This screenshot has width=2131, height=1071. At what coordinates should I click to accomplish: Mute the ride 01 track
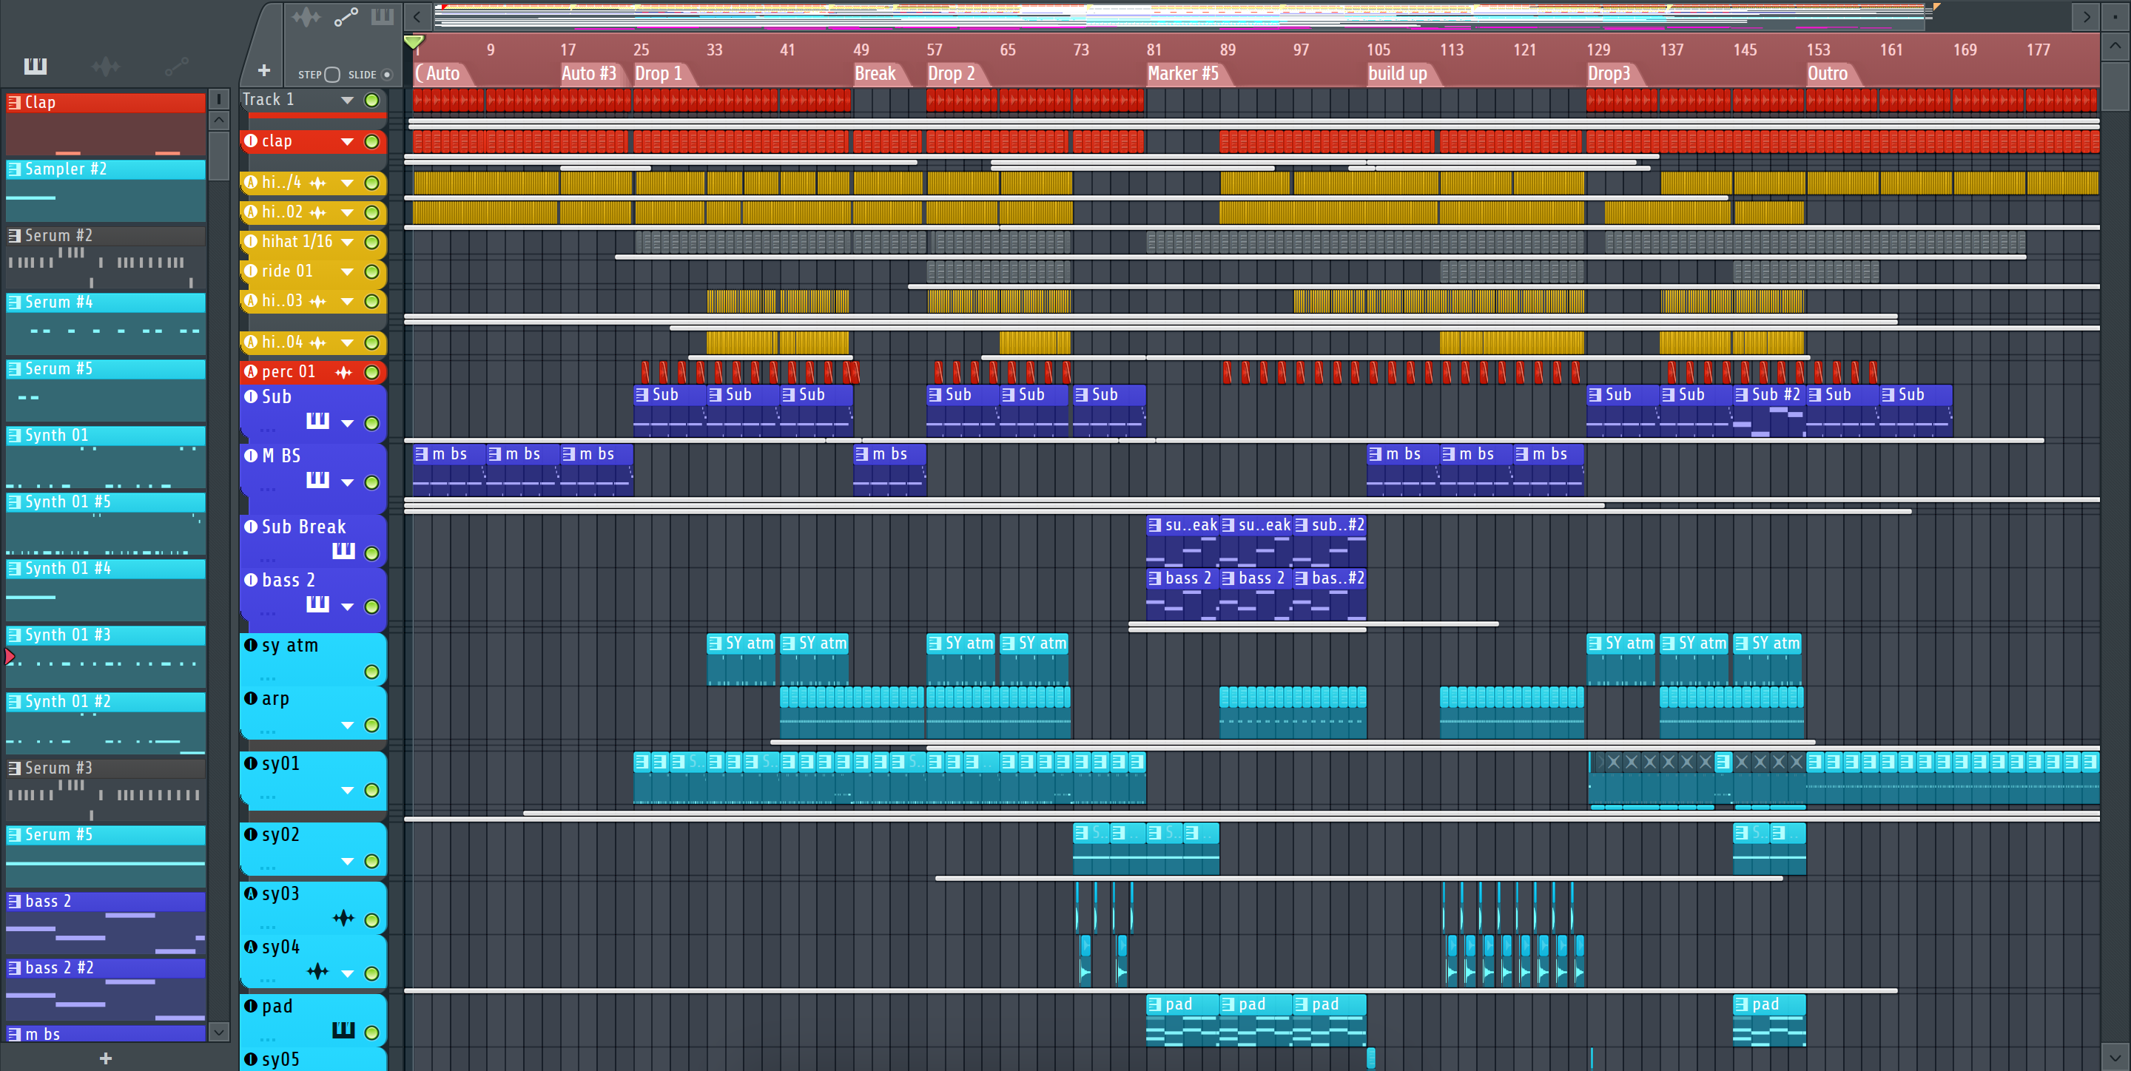point(372,272)
